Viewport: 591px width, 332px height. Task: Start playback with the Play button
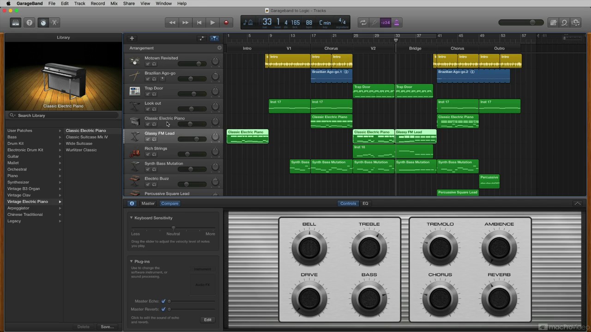[212, 22]
